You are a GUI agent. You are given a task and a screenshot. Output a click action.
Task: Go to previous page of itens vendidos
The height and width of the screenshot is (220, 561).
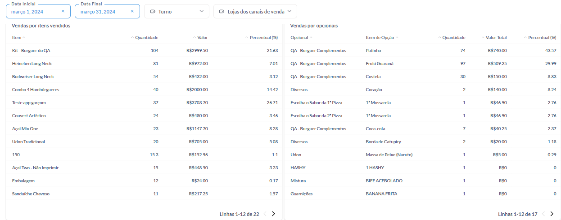coord(265,214)
